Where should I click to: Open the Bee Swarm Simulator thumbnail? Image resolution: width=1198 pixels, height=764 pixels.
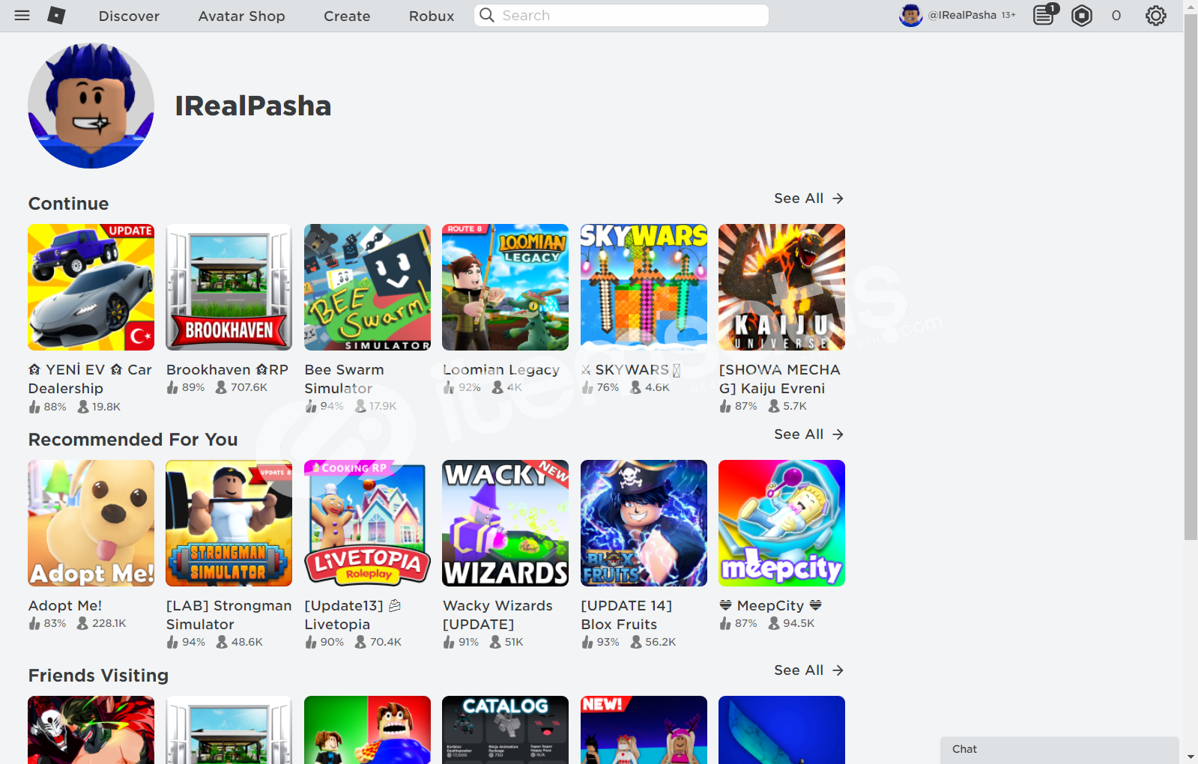tap(367, 287)
